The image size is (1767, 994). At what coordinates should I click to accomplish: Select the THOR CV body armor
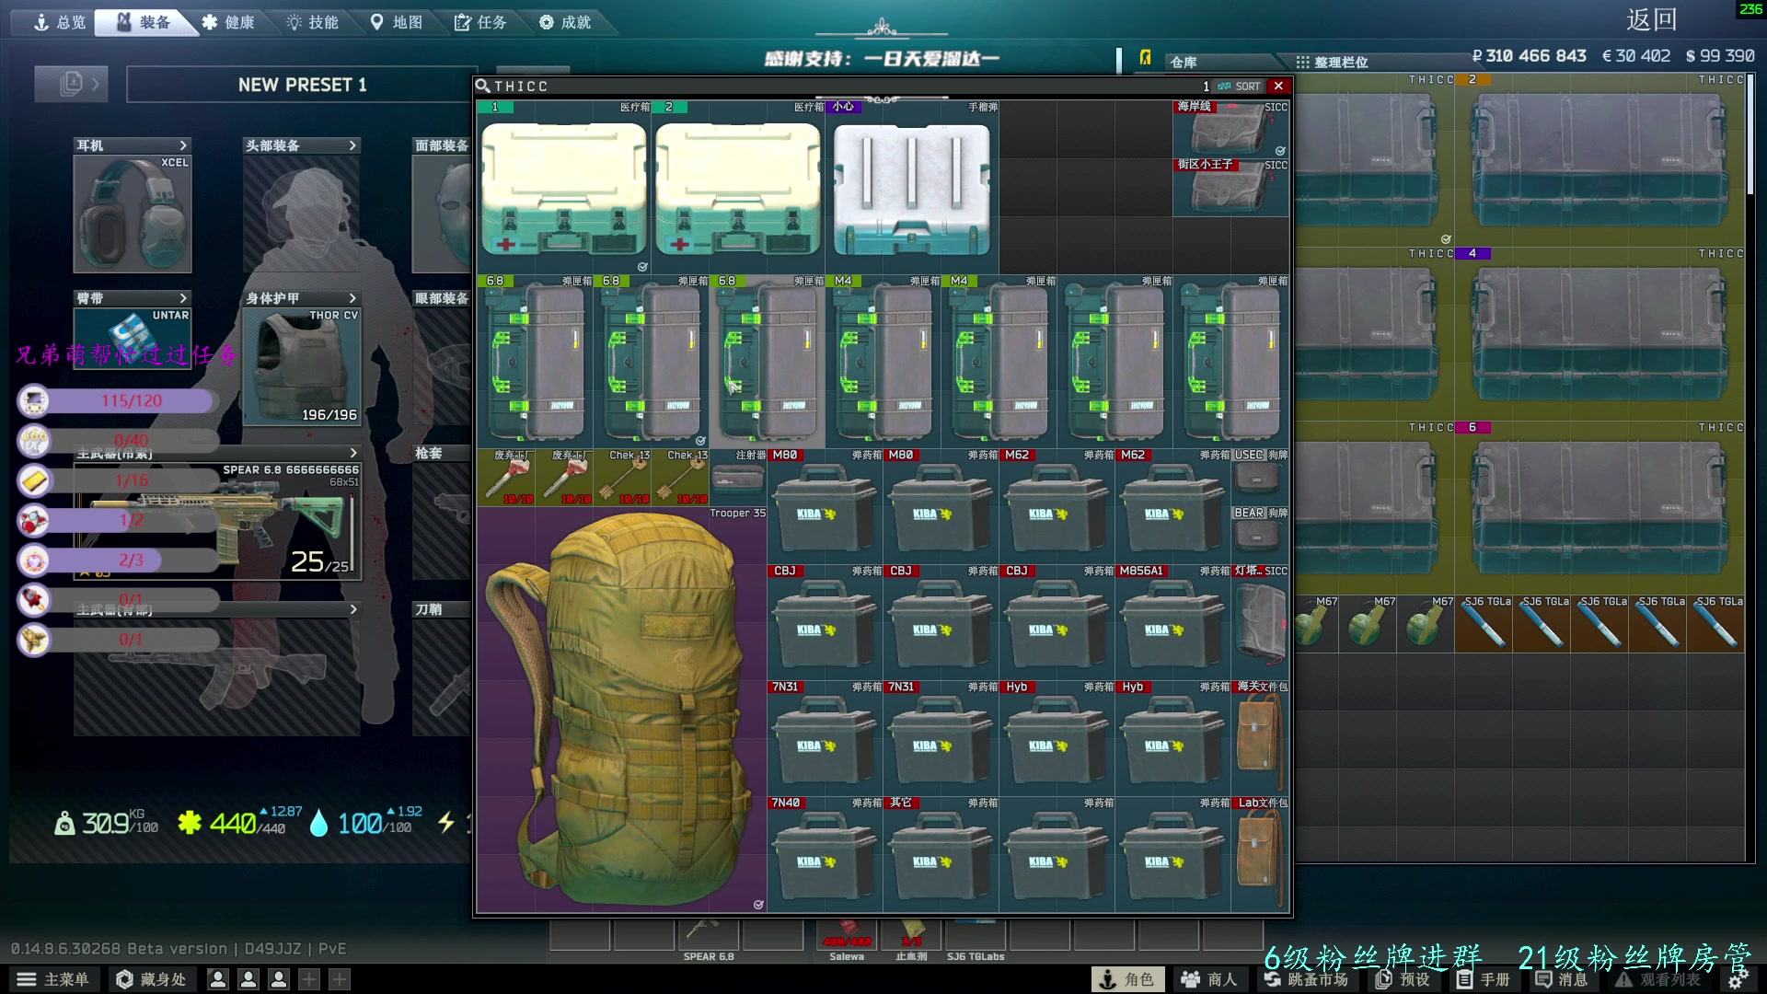pos(302,366)
